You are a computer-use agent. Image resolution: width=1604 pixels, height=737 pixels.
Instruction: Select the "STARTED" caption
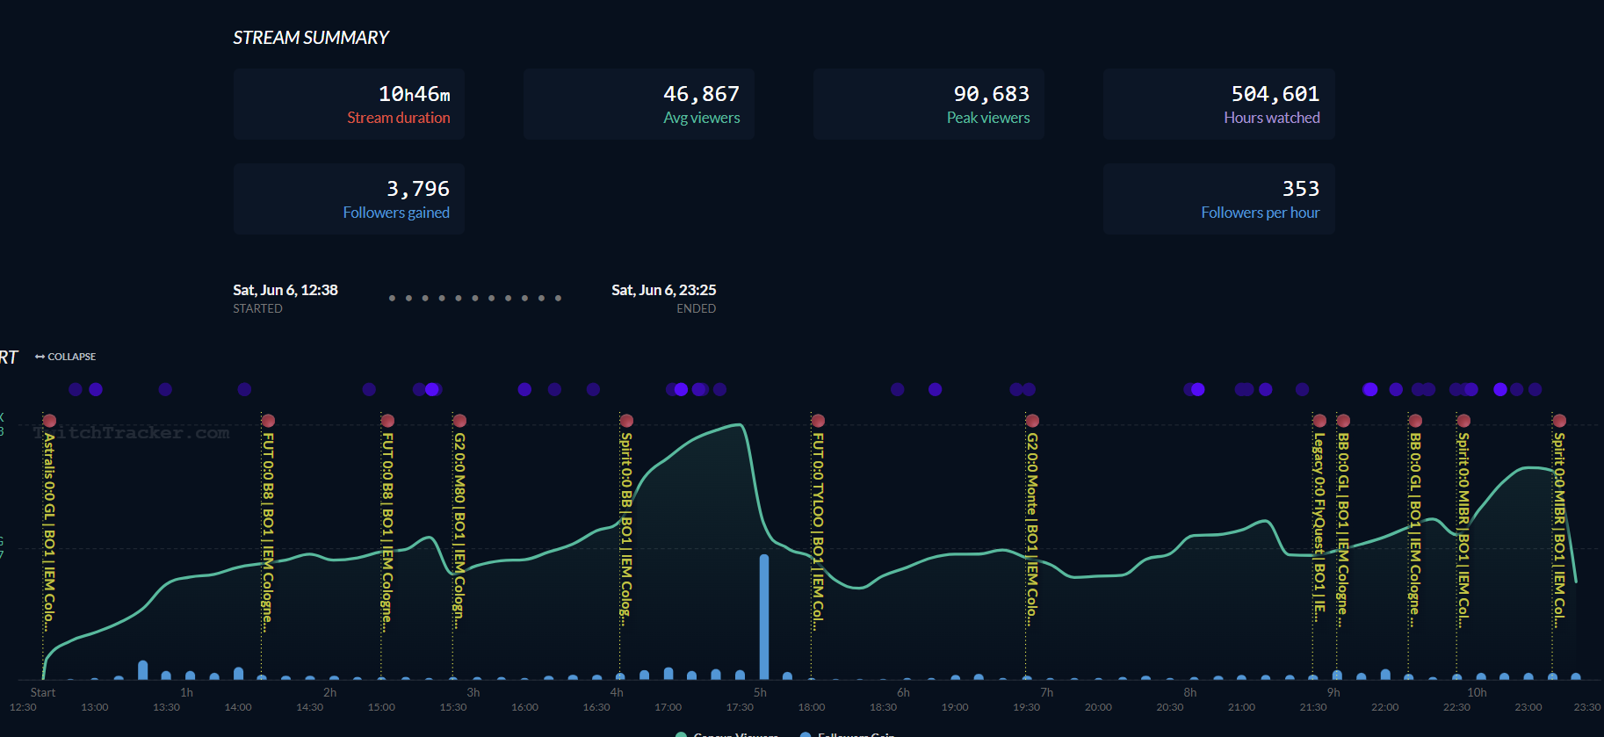pyautogui.click(x=257, y=308)
